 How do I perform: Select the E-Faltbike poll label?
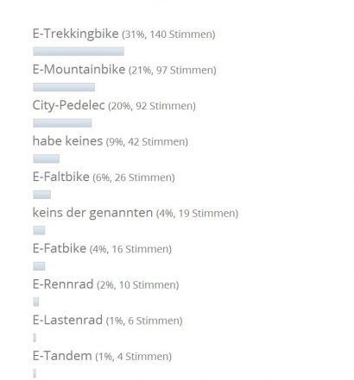pos(61,177)
